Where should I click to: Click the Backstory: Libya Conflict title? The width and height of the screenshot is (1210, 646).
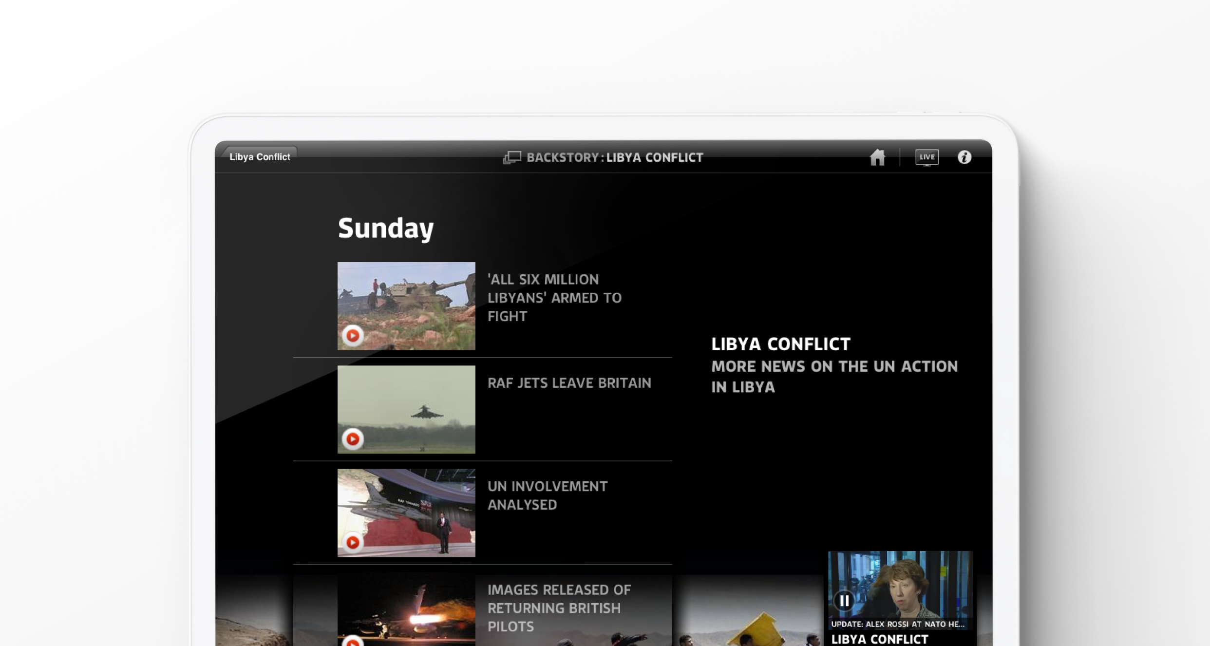click(x=615, y=157)
